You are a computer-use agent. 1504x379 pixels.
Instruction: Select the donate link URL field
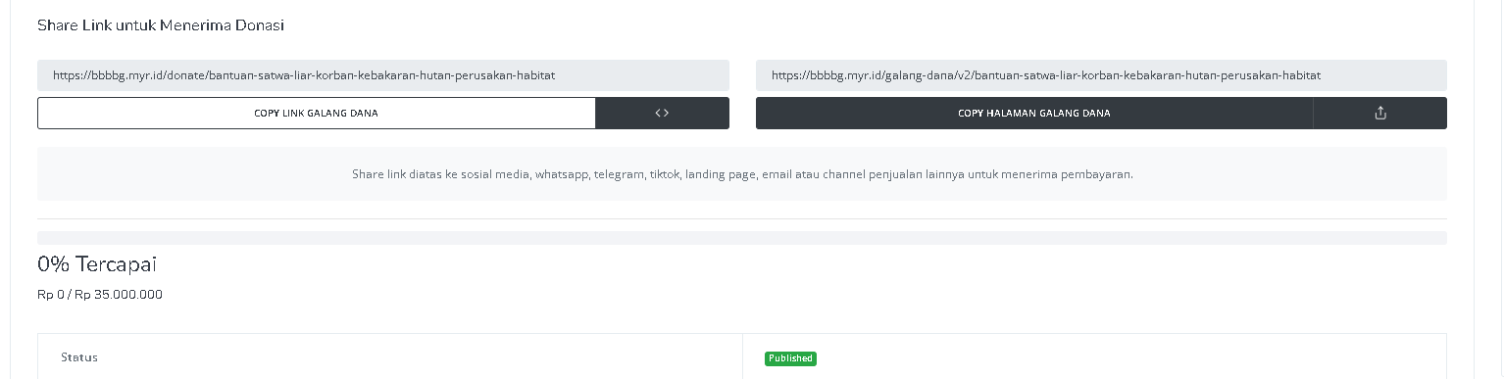point(383,75)
